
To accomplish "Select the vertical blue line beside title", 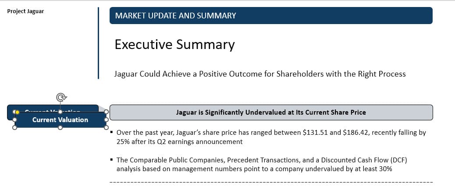I will [x=99, y=43].
